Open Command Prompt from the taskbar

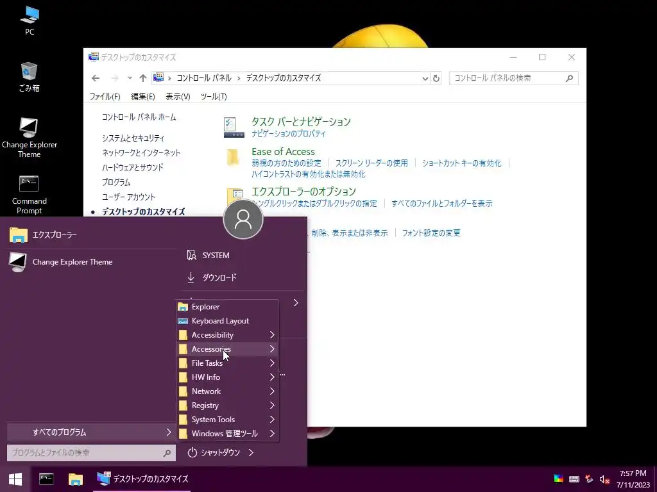46,479
